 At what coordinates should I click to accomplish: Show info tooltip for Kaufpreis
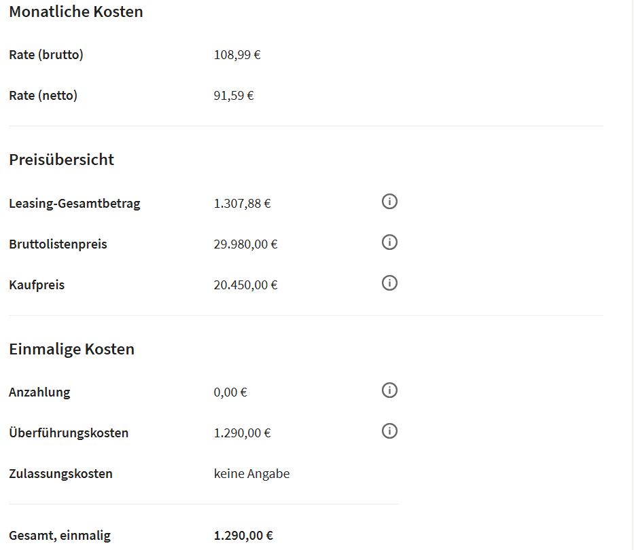(389, 283)
